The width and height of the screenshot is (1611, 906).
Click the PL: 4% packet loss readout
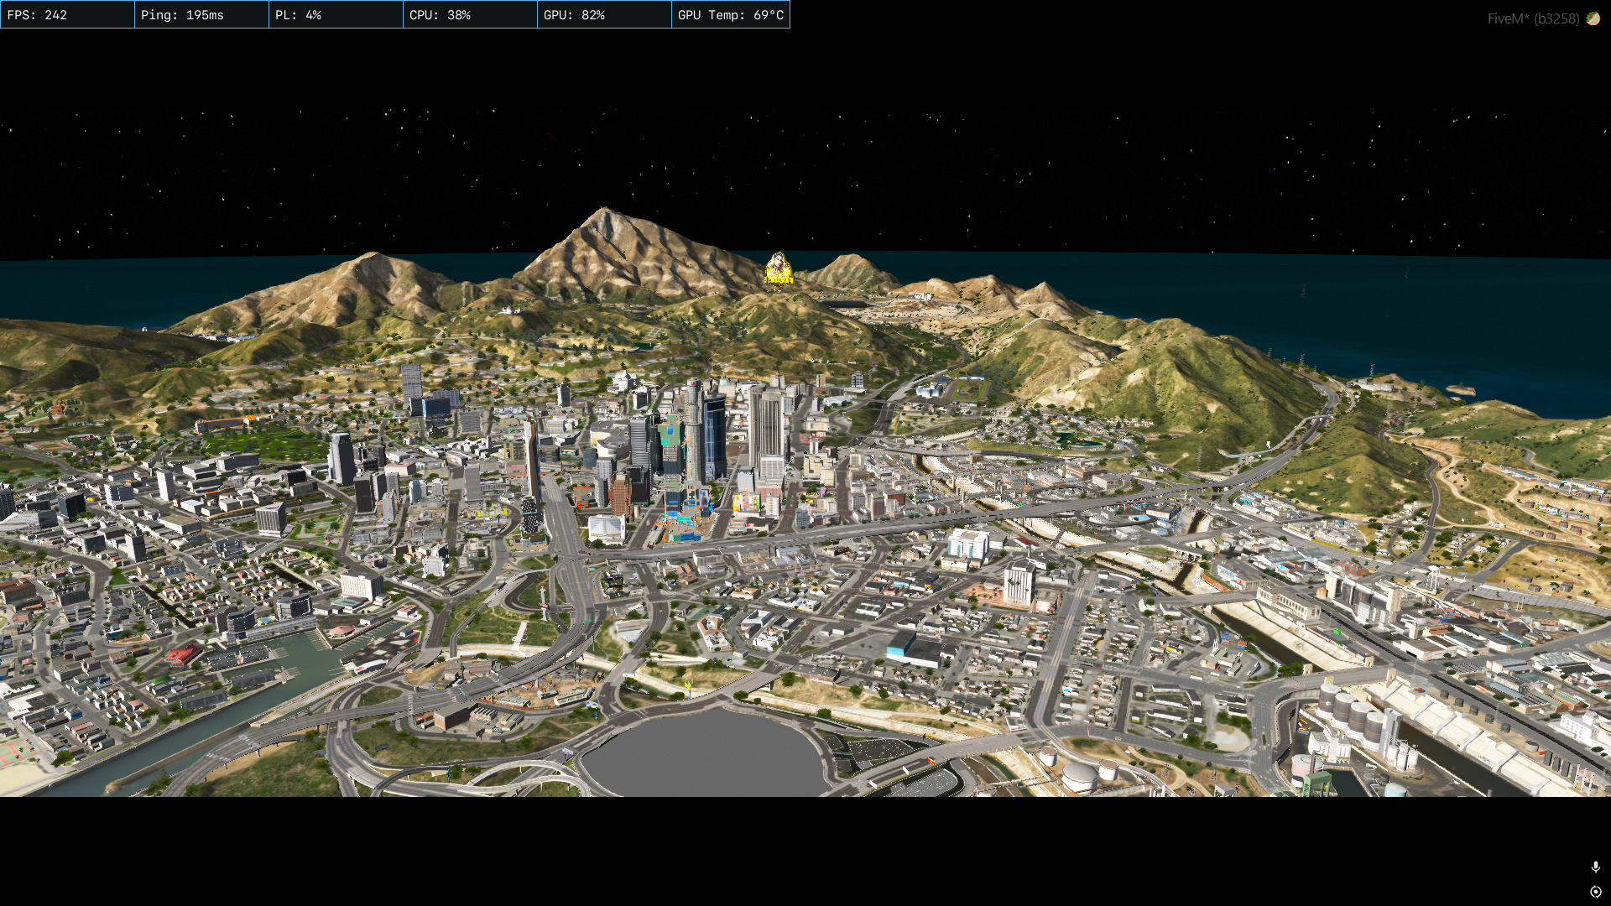336,14
